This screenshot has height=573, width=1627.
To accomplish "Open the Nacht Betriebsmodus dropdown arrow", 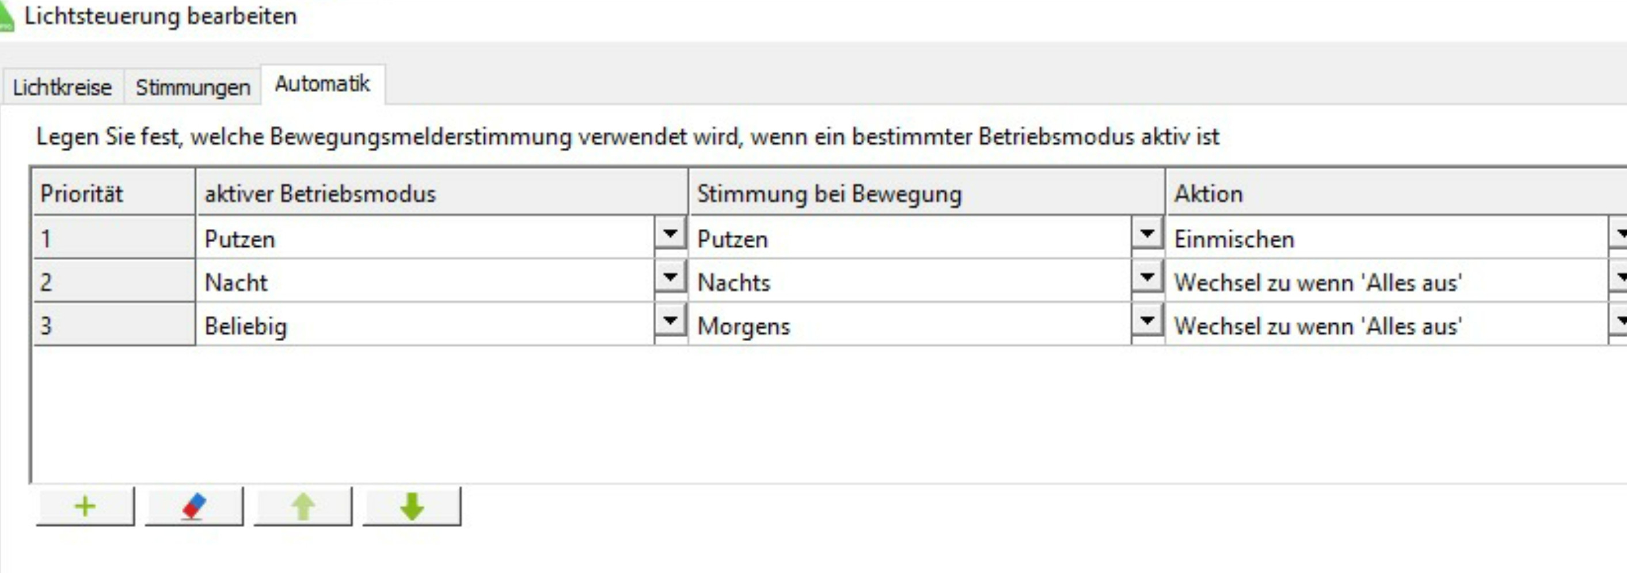I will (x=670, y=278).
